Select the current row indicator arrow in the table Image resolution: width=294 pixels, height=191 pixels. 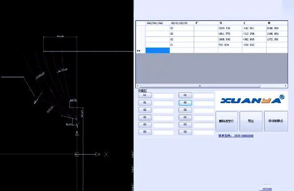[x=139, y=51]
